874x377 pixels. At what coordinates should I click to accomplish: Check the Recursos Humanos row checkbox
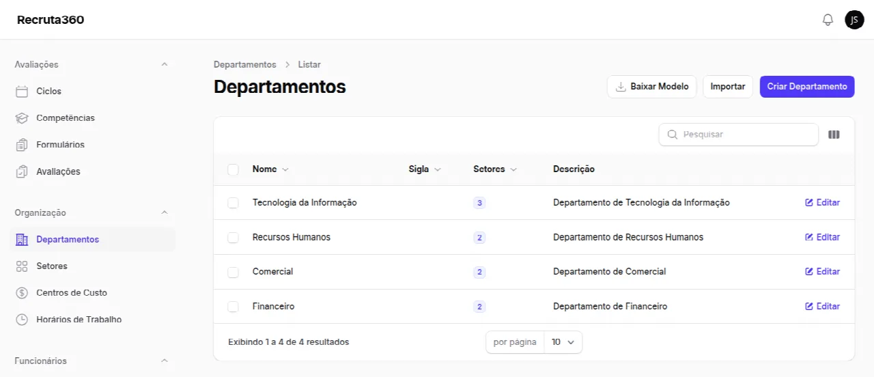click(x=233, y=238)
